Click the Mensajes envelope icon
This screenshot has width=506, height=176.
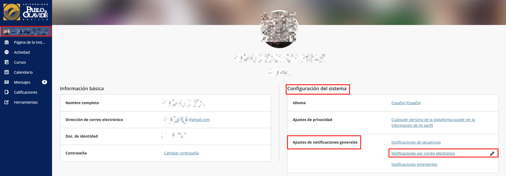(x=7, y=82)
